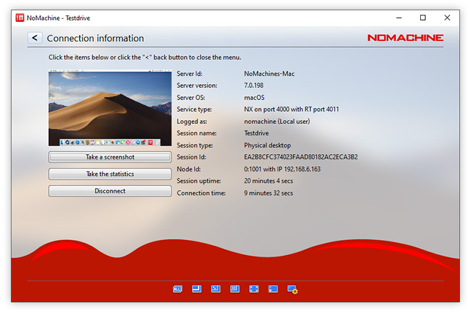The width and height of the screenshot is (469, 312).
Task: Click the bottom bar icon left of the gear display icon
Action: tap(273, 290)
